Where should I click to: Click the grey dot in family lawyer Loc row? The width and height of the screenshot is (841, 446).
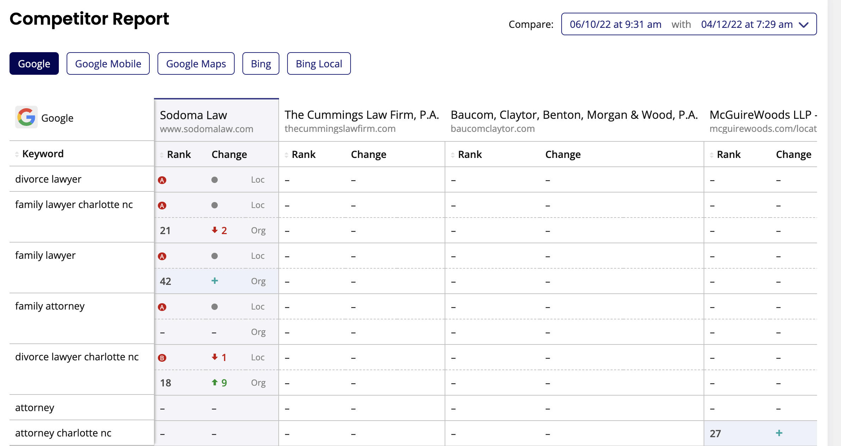click(215, 256)
